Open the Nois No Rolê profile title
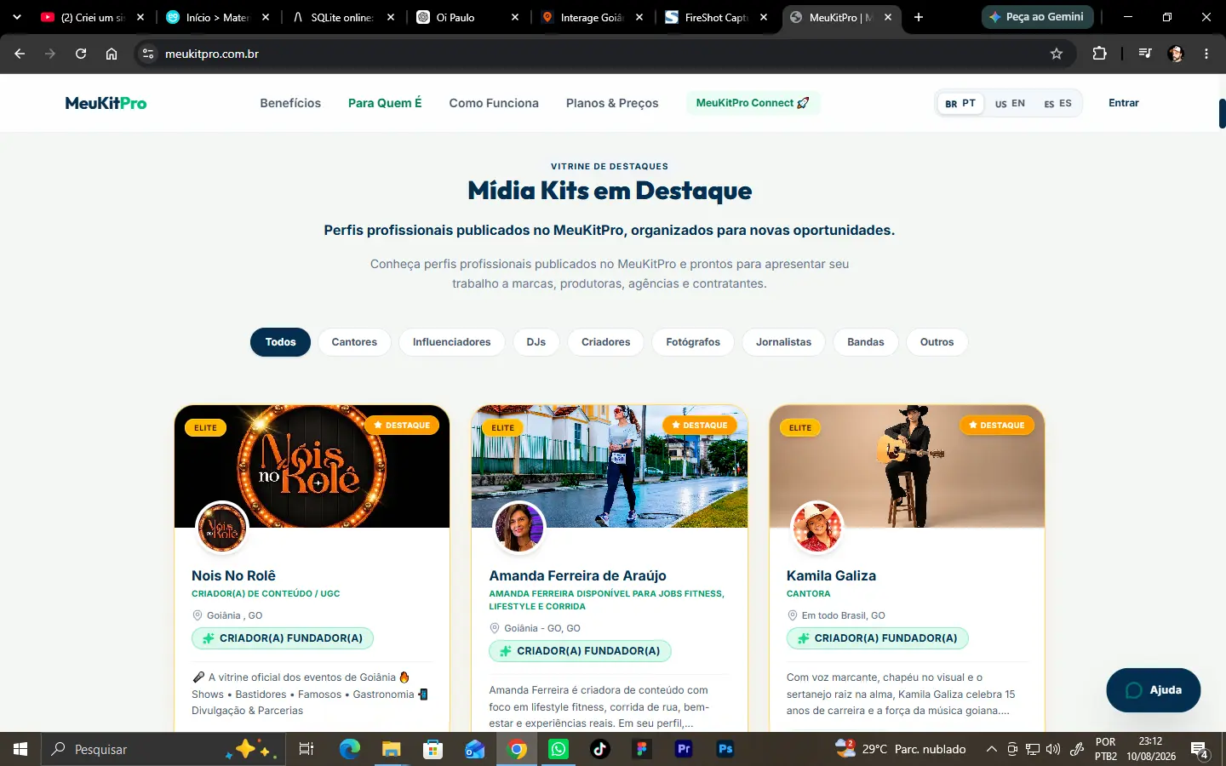The width and height of the screenshot is (1226, 766). 233,575
